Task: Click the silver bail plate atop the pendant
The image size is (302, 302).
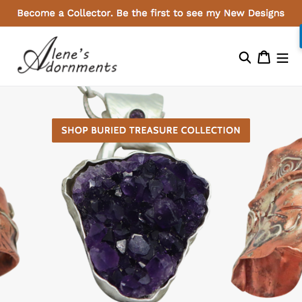Action: pyautogui.click(x=134, y=104)
